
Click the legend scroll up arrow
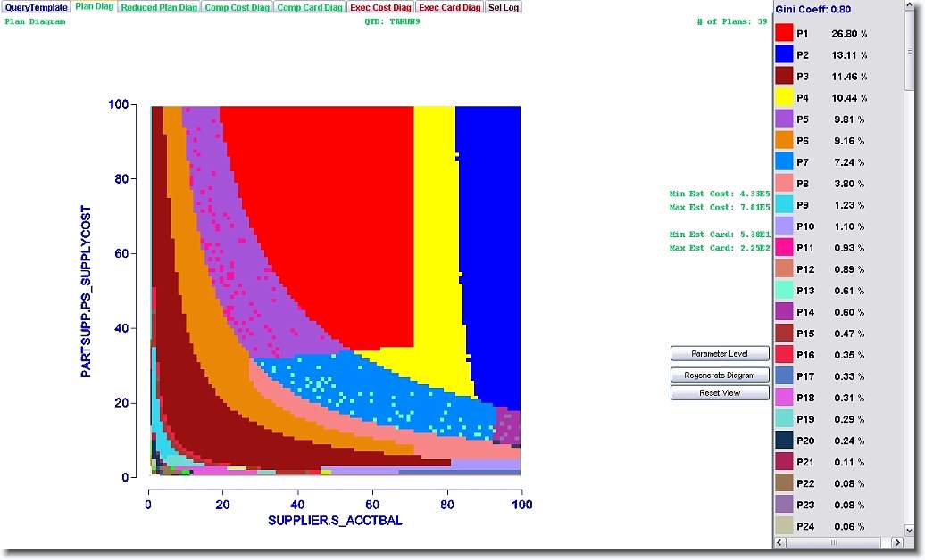(910, 7)
